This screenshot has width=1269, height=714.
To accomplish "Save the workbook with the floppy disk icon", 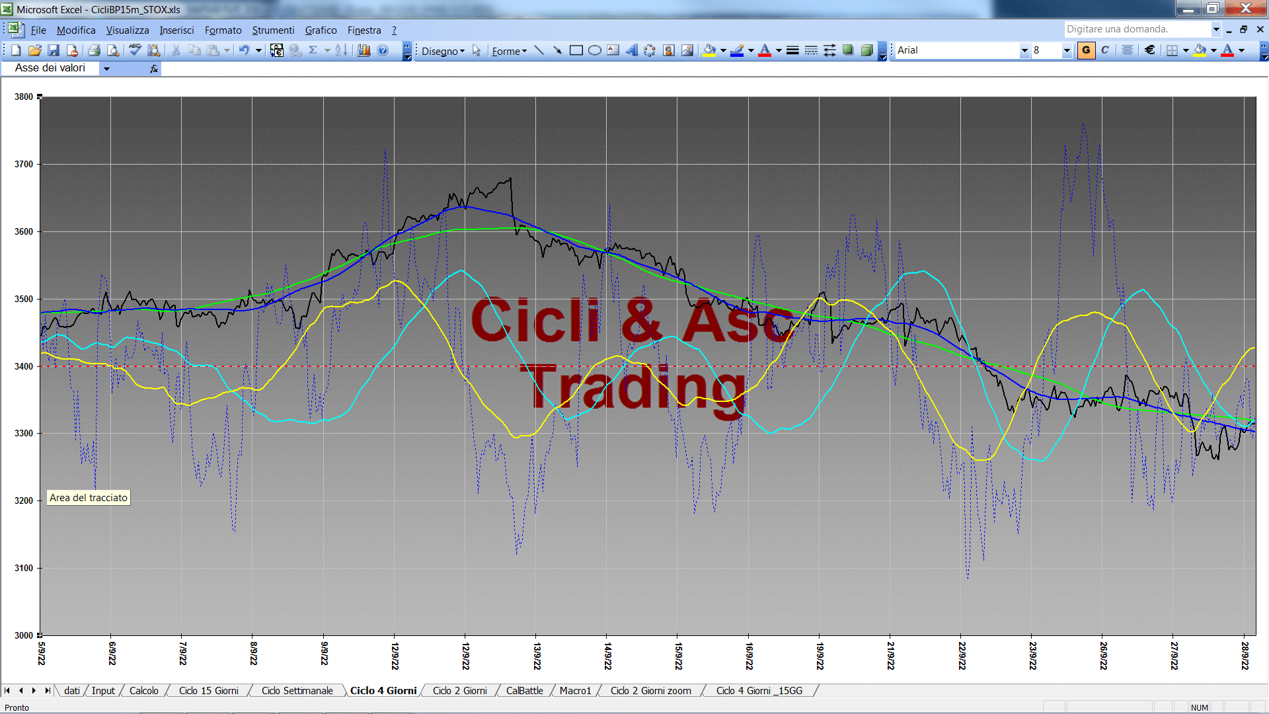I will point(54,50).
